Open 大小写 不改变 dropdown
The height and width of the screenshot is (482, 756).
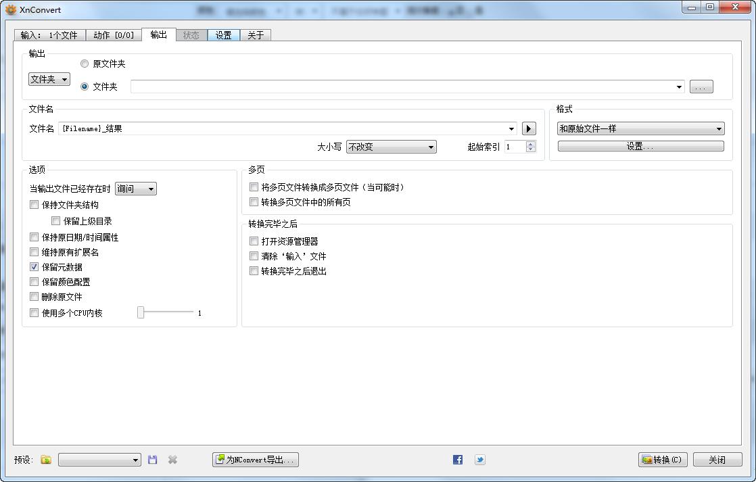click(x=392, y=147)
